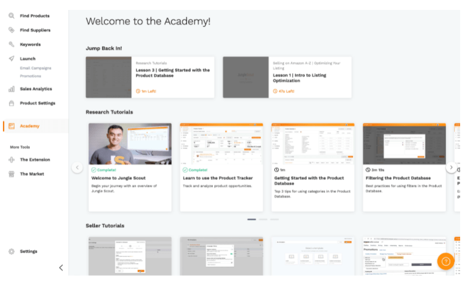Open Welcome to Jungle Scout tutorial title

[x=118, y=178]
